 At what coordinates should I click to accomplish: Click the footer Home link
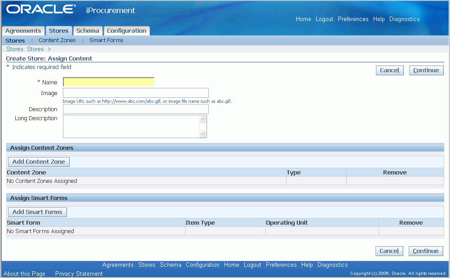pyautogui.click(x=232, y=265)
